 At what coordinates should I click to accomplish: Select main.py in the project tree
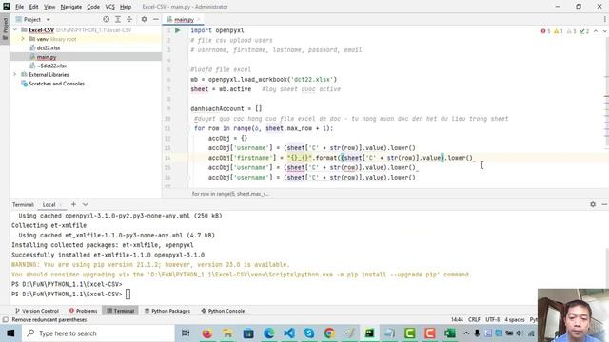point(47,57)
